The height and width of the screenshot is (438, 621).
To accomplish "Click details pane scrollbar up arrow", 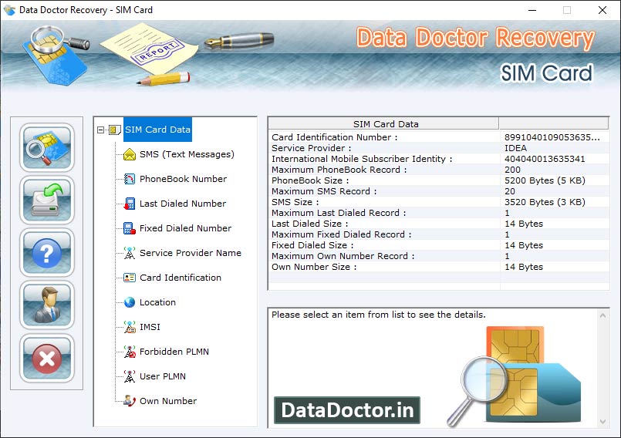I will click(x=602, y=315).
